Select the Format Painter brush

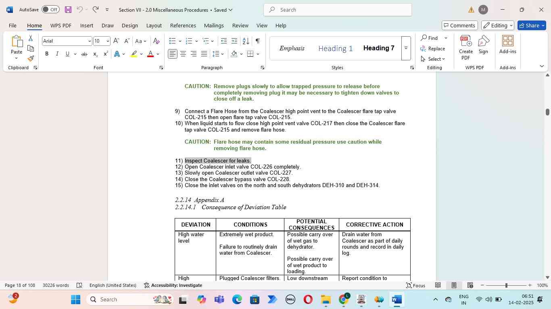[x=31, y=58]
